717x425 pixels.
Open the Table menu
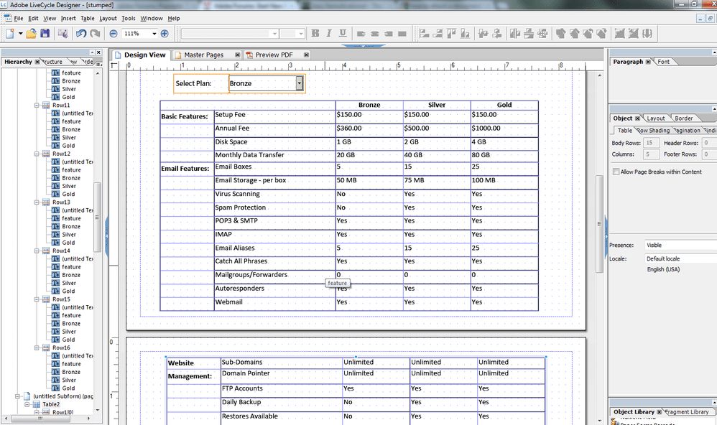pos(89,18)
